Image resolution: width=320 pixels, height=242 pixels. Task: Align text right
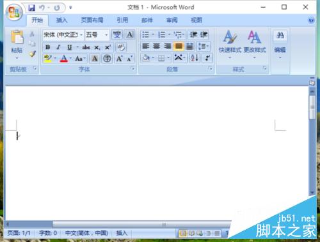[168, 46]
